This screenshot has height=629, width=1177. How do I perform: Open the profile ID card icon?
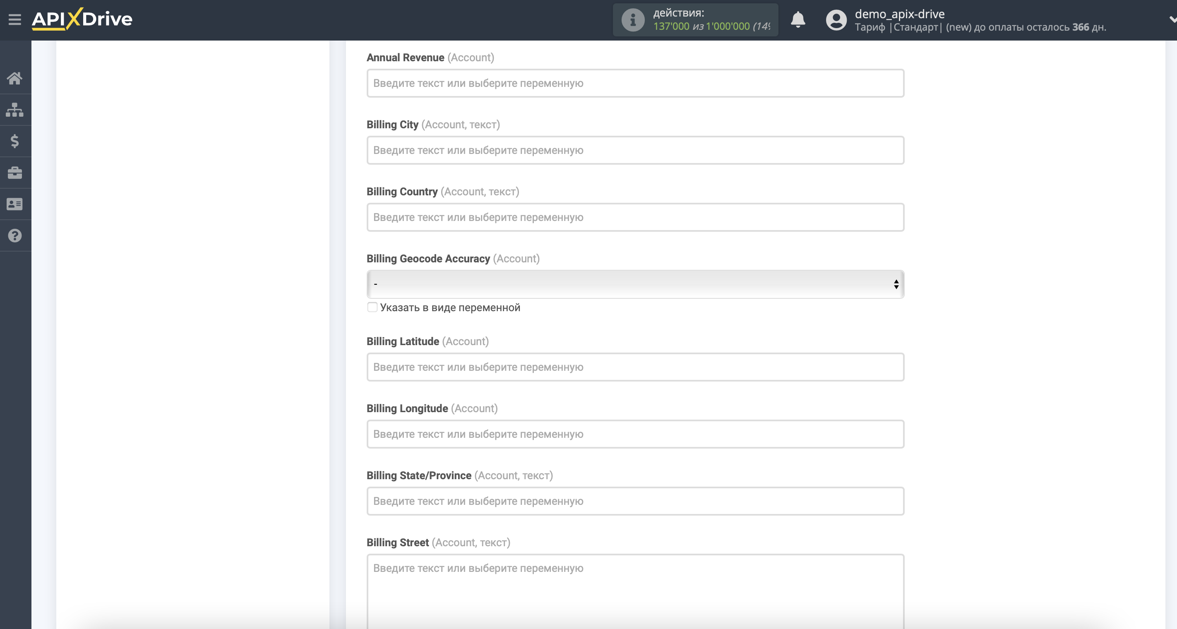click(x=14, y=204)
